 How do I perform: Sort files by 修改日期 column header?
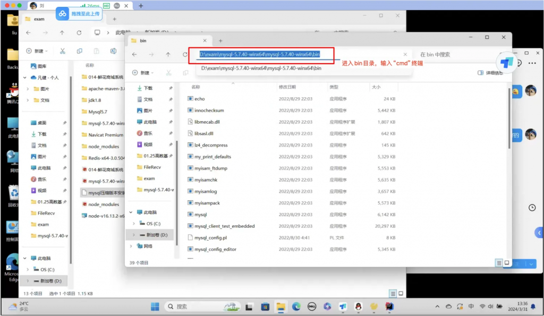pos(290,87)
